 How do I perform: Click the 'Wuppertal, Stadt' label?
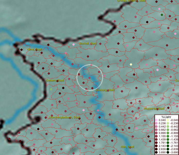(x=154, y=109)
